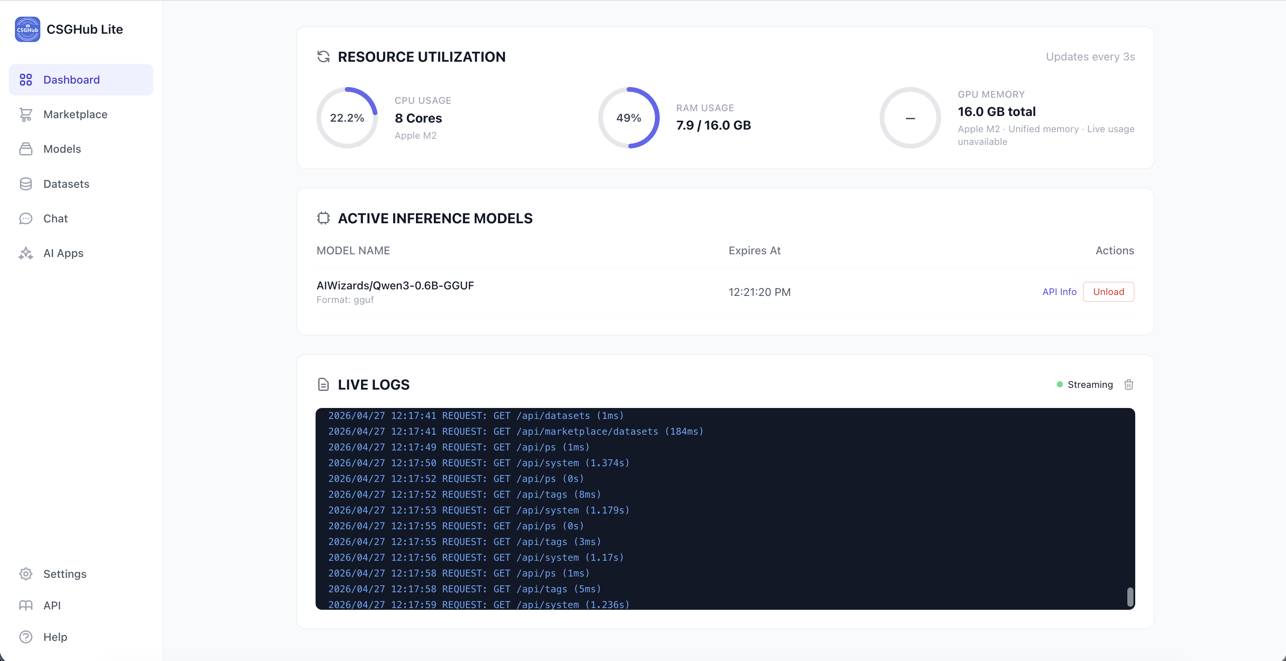Click the Resource Utilization refresh icon

coord(323,57)
